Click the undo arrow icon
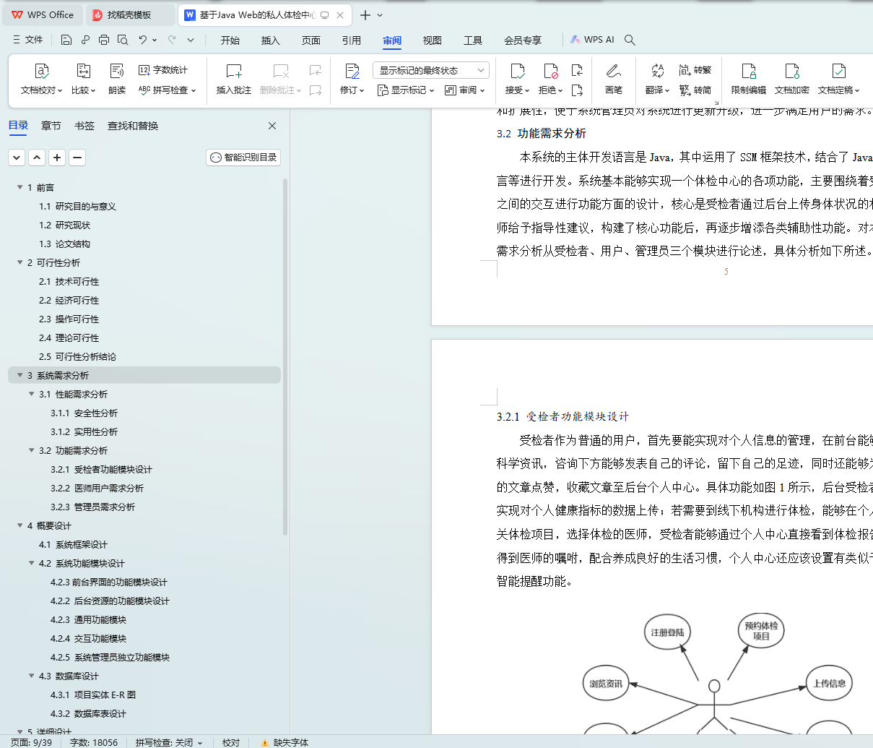Screen dimensions: 873x748 point(143,40)
